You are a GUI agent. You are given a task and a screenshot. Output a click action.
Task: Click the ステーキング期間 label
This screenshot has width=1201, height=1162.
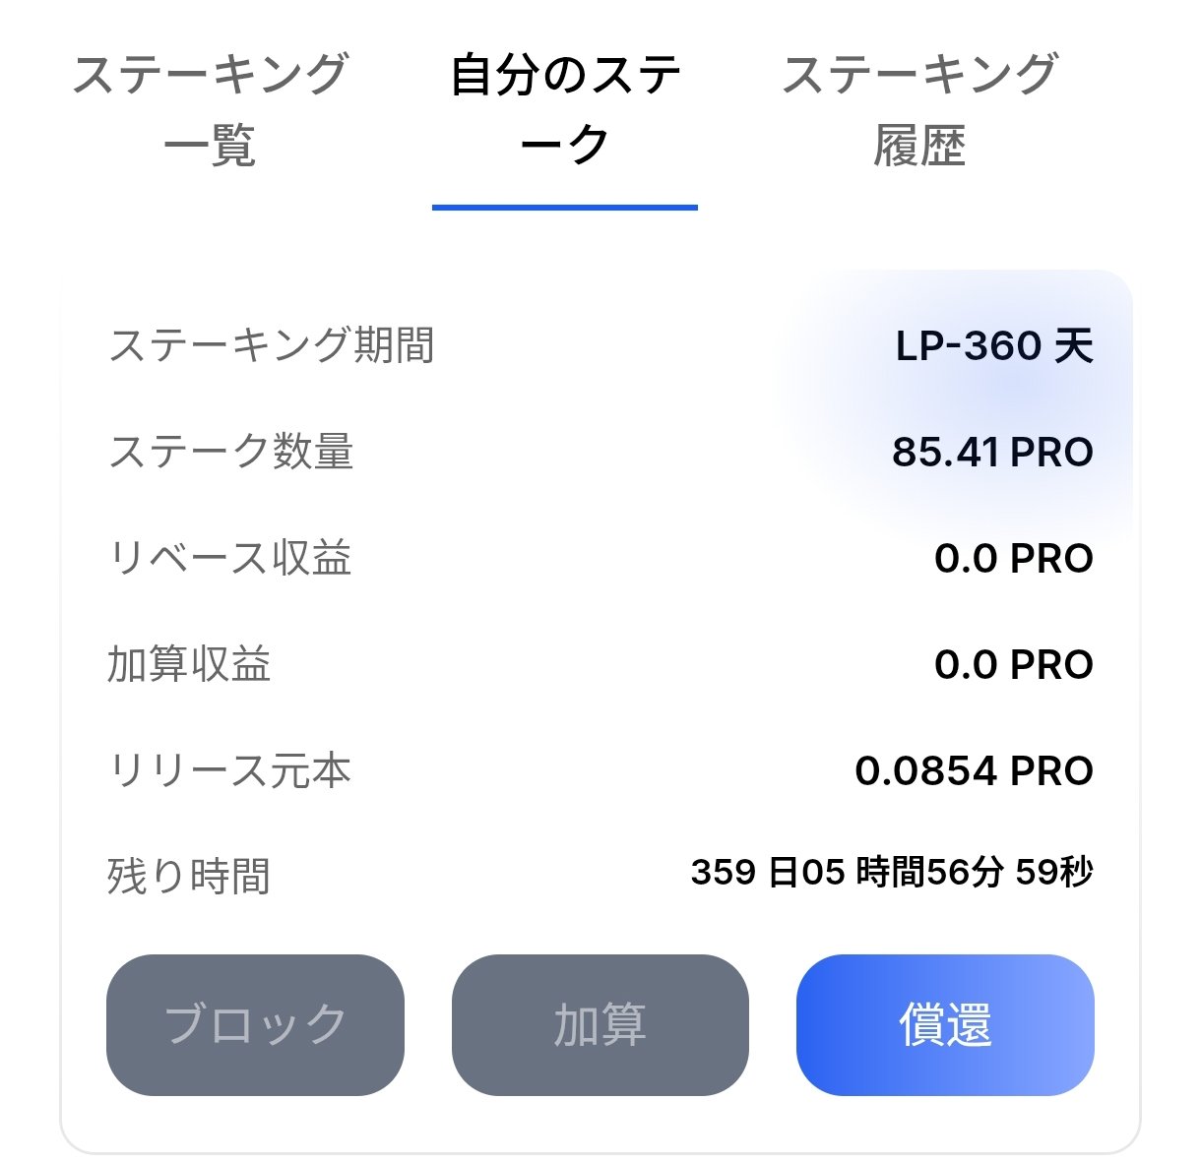[272, 346]
